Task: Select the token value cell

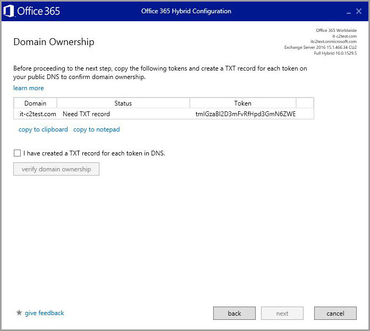Action: click(246, 114)
